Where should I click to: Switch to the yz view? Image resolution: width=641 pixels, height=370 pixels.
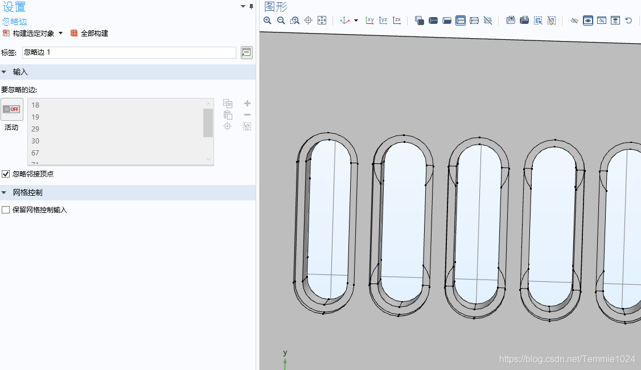[383, 20]
